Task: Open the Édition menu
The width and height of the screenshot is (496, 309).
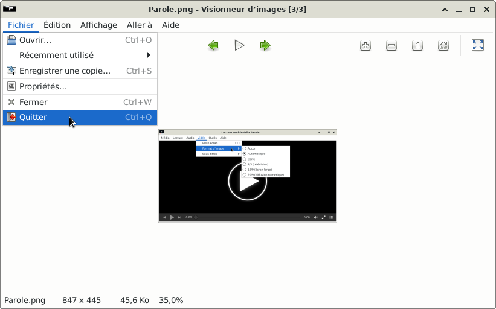Action: [x=57, y=25]
